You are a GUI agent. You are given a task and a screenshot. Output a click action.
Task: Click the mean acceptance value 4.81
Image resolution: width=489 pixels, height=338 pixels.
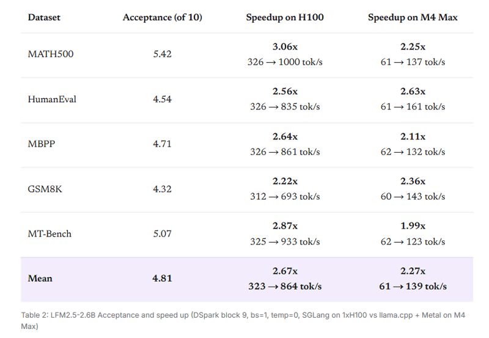162,279
